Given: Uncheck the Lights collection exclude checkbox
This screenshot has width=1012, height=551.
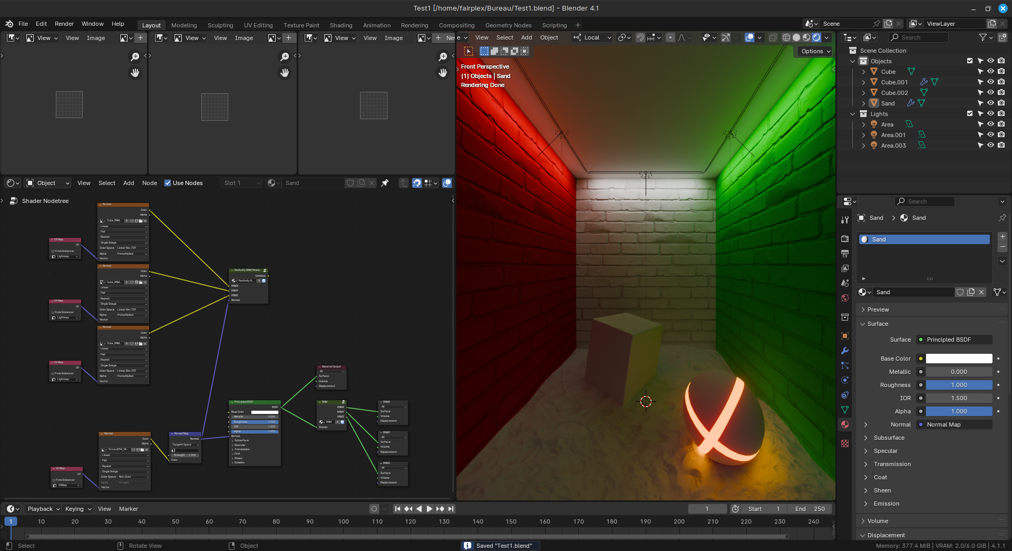Looking at the screenshot, I should coord(970,114).
